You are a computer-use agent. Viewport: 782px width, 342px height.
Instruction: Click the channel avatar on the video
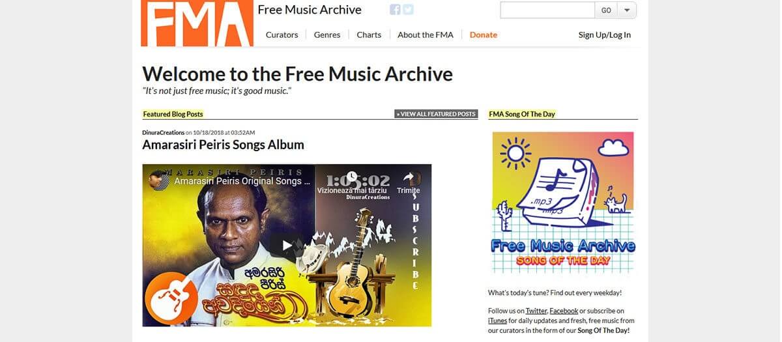coord(158,180)
